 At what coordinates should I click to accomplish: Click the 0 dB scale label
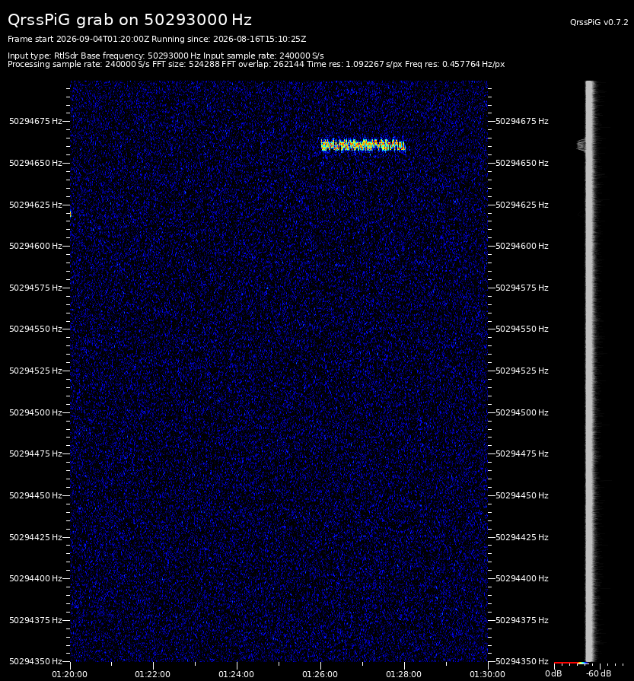pos(553,673)
